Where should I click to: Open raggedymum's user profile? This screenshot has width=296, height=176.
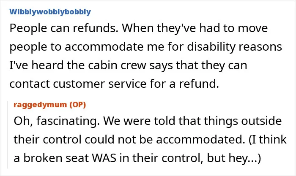(x=40, y=105)
